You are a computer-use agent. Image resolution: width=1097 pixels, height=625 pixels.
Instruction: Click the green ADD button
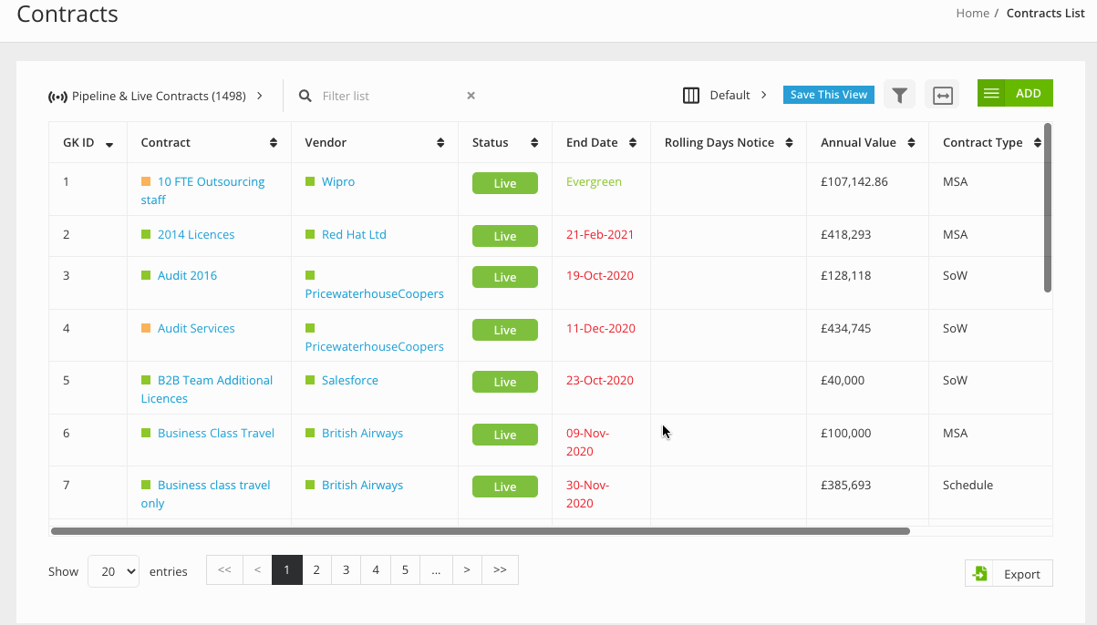coord(1015,93)
